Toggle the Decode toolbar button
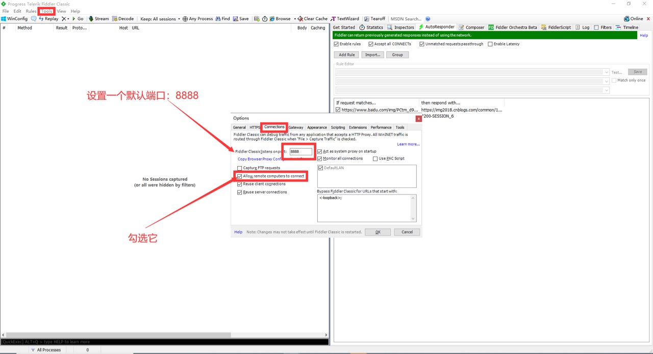The image size is (653, 354). (x=122, y=19)
